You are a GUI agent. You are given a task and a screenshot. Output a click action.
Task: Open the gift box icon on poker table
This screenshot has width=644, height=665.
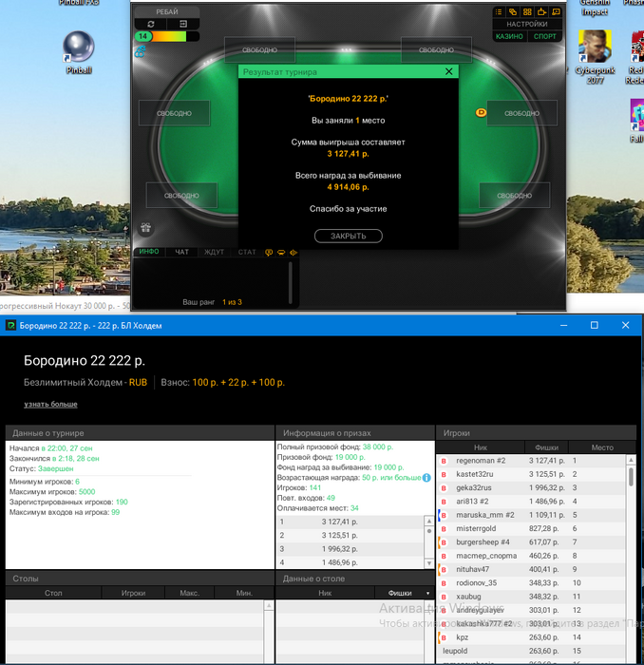pos(146,228)
